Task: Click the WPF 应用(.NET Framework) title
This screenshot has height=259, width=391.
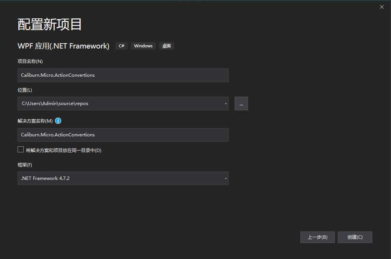Action: pos(63,46)
